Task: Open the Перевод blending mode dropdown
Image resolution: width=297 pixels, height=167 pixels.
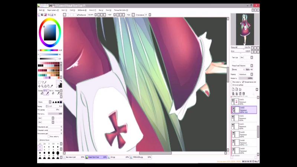Action: tap(252, 75)
